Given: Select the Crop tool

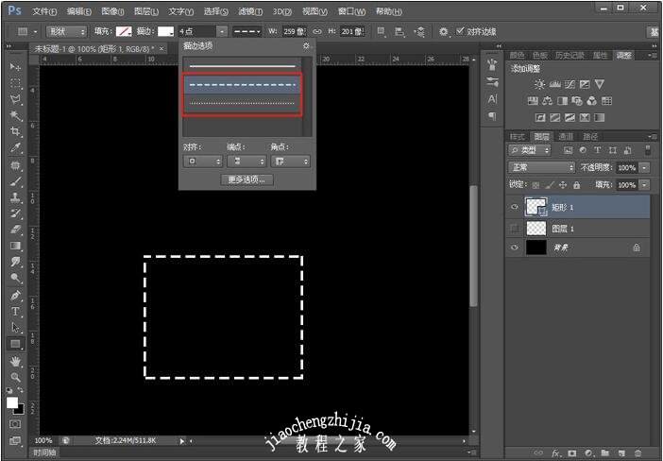Looking at the screenshot, I should pyautogui.click(x=15, y=131).
